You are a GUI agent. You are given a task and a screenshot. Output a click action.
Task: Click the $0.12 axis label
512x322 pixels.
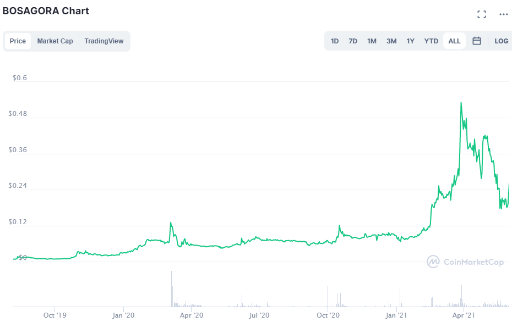tap(18, 222)
